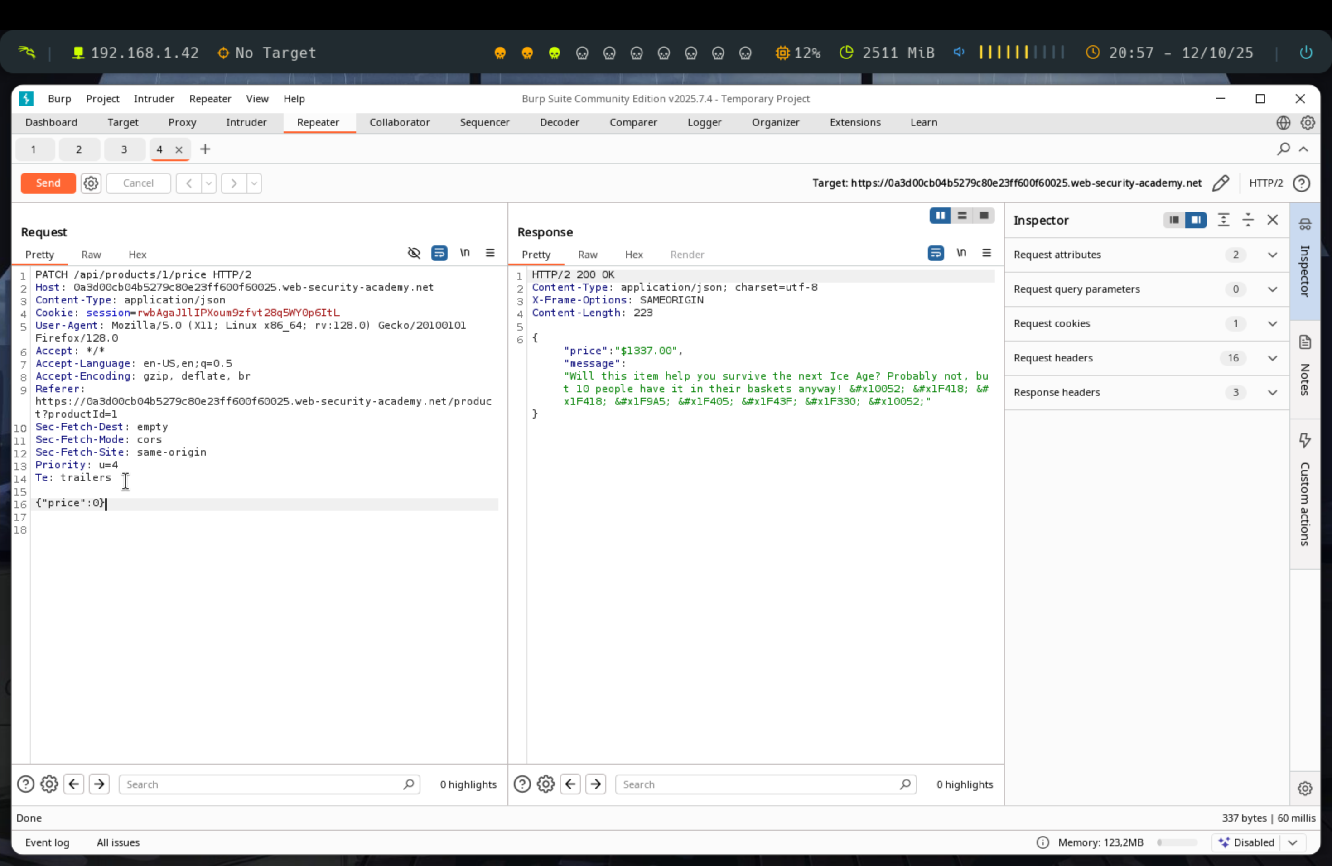Viewport: 1332px width, 866px height.
Task: Open the request pane hamburger menu
Action: click(x=490, y=253)
